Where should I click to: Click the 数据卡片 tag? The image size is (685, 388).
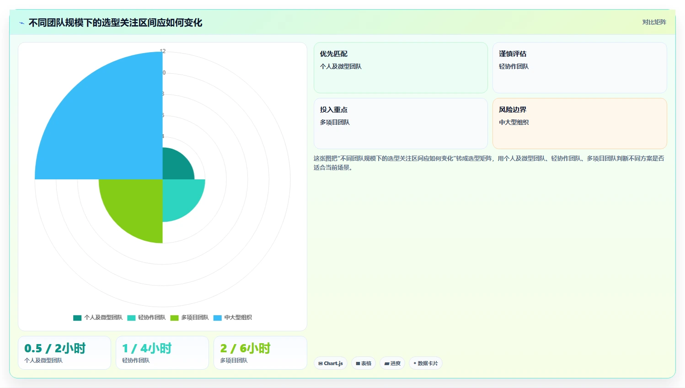[x=426, y=363]
